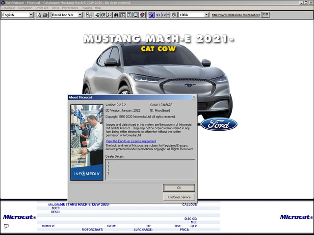
Task: Open the 100% zoom dropdown
Action: [x=207, y=15]
